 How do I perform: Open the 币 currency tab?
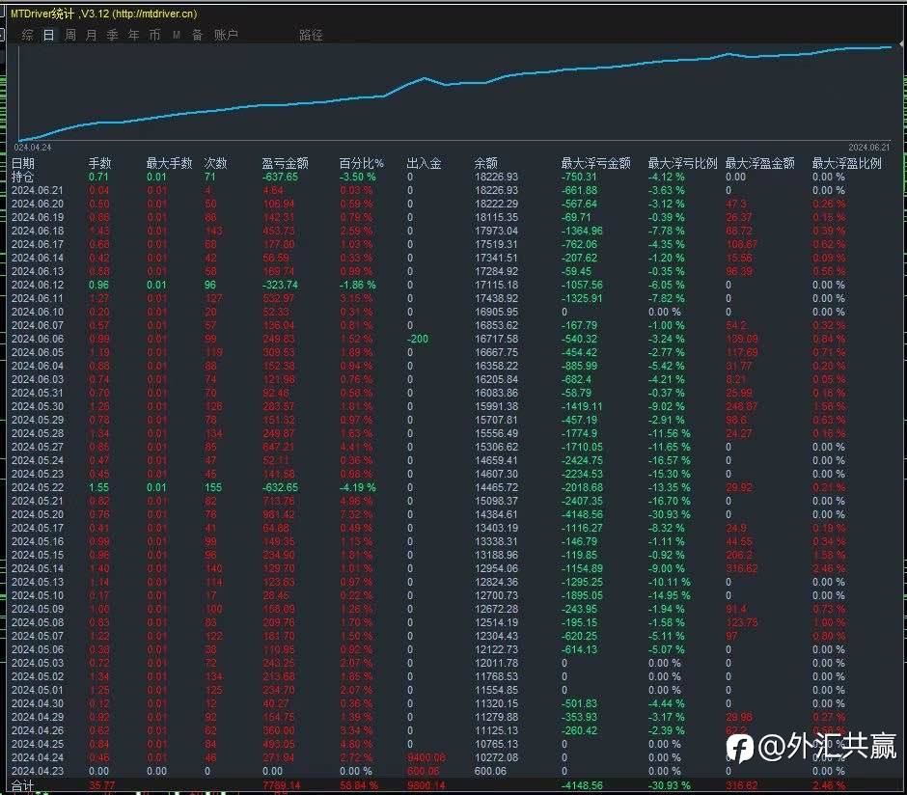tap(154, 36)
